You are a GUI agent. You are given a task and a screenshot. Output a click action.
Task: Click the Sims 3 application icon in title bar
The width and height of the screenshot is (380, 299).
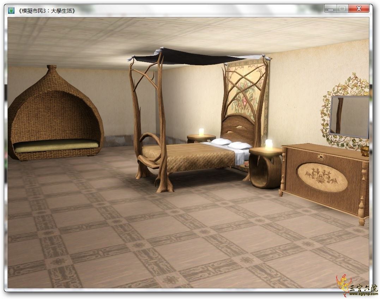(x=11, y=11)
